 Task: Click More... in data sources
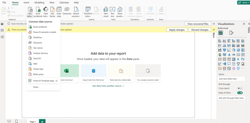(x=43, y=87)
